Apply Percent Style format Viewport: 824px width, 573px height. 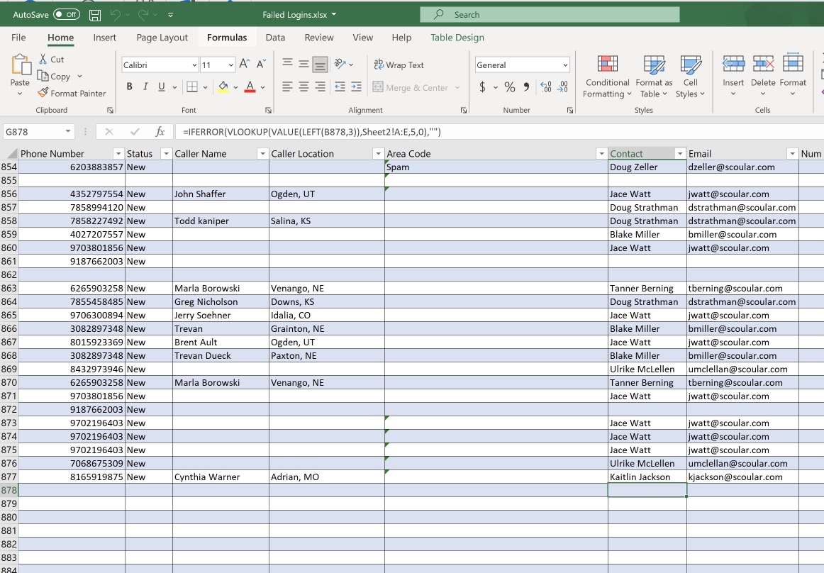click(510, 87)
